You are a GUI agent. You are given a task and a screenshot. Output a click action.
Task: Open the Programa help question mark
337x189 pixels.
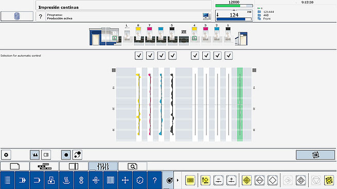tap(41, 16)
